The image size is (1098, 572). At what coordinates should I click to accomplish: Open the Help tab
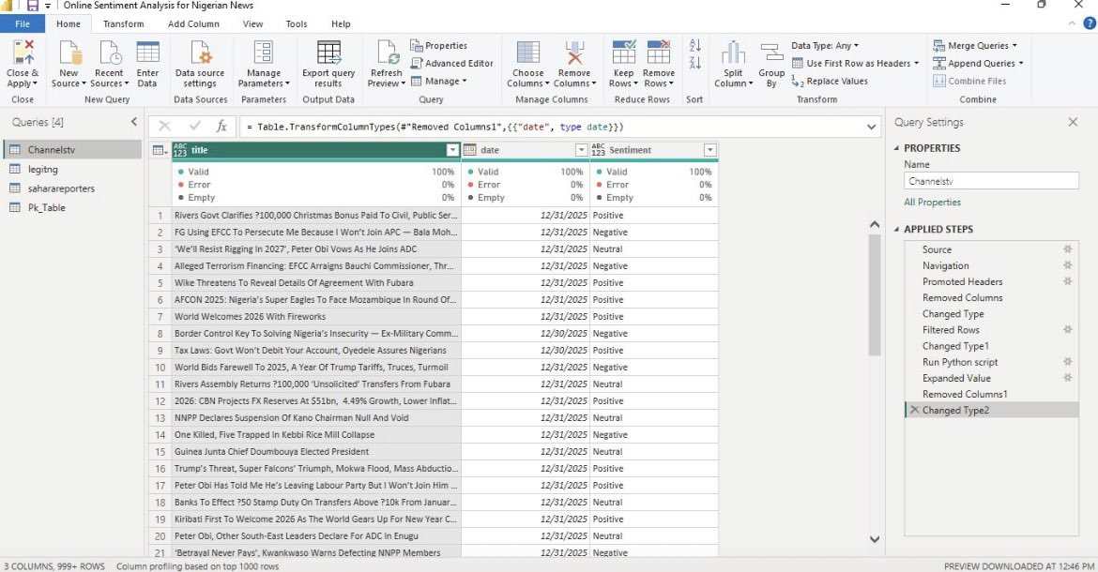pos(341,23)
